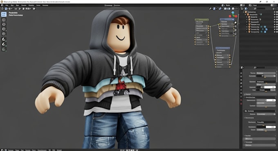Collapse the second section header in properties panel
This screenshot has width=278, height=151.
click(x=260, y=97)
